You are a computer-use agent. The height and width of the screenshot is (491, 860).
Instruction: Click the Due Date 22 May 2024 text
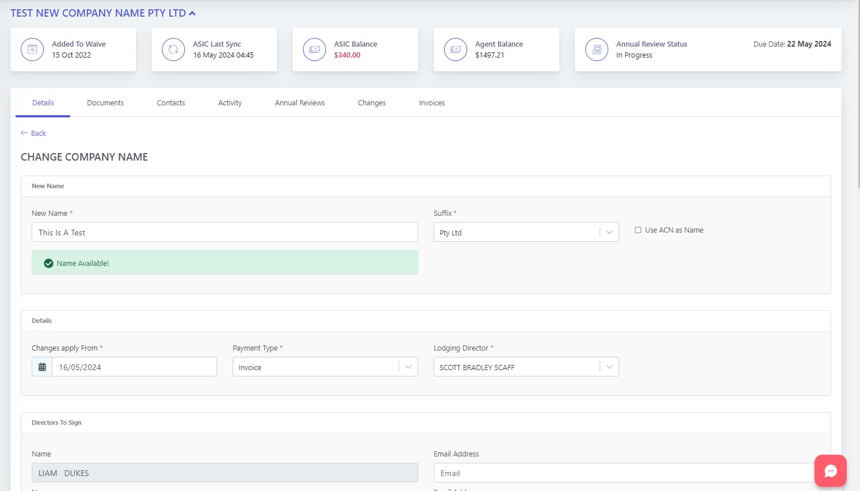[792, 44]
